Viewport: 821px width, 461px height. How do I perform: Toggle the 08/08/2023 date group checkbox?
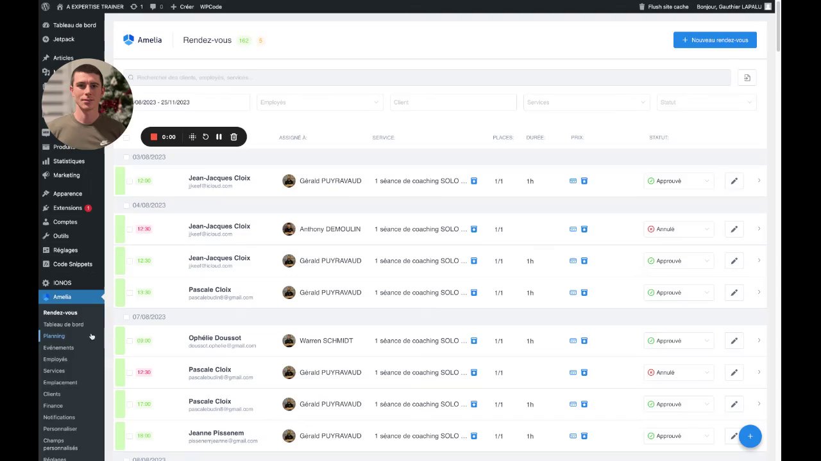126,459
